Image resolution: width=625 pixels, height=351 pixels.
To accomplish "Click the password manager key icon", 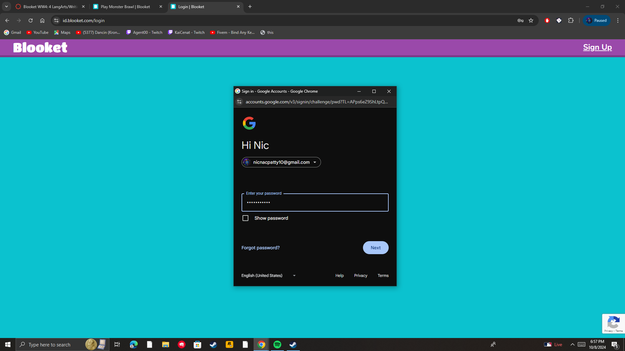I will (x=520, y=20).
